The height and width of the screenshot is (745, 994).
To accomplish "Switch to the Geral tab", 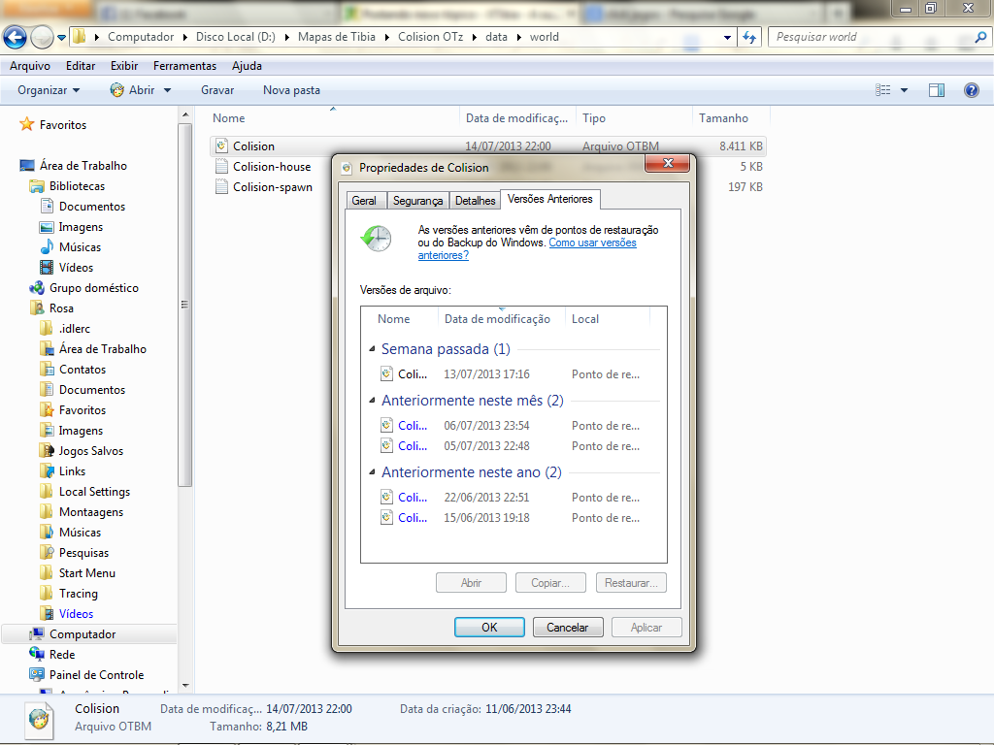I will tap(364, 201).
